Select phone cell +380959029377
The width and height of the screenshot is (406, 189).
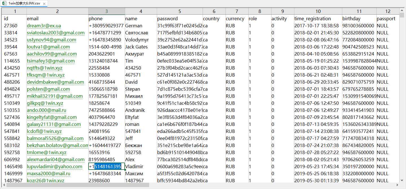pos(107,26)
